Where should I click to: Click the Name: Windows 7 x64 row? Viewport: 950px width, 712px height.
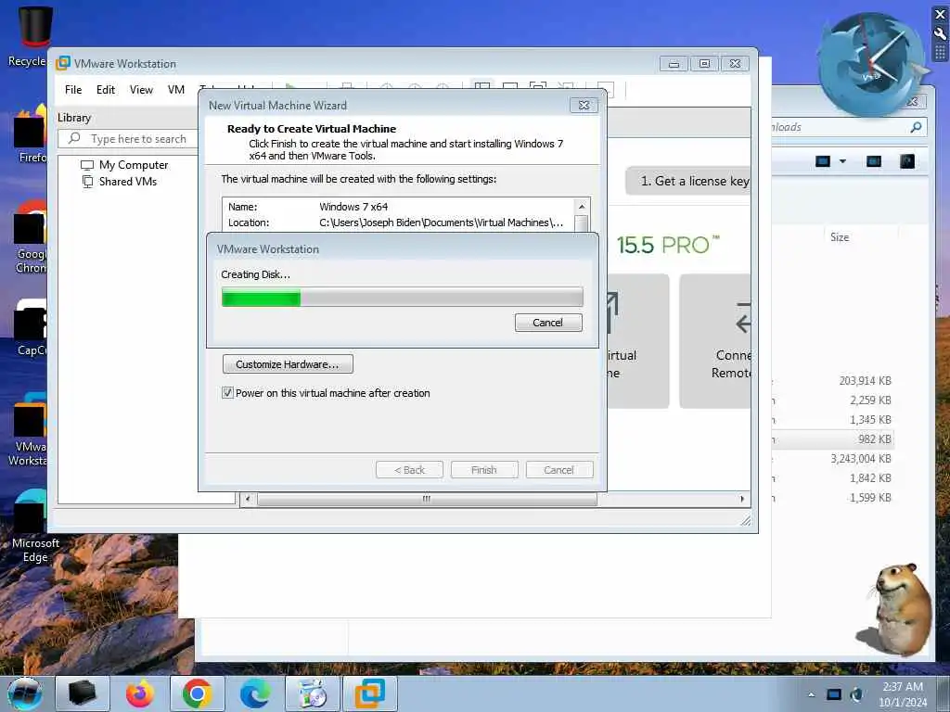[399, 207]
